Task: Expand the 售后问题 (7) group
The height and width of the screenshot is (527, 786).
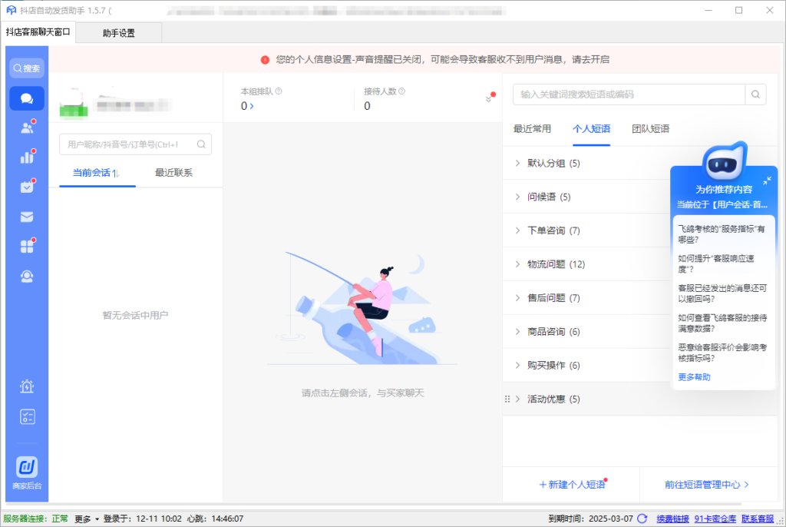Action: click(517, 297)
